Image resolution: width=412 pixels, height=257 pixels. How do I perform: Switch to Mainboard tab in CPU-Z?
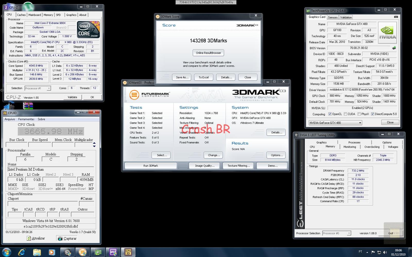(35, 15)
